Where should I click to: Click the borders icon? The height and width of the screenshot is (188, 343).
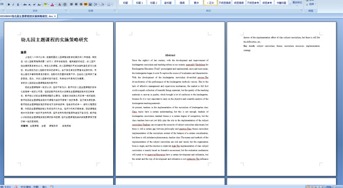(109, 4)
